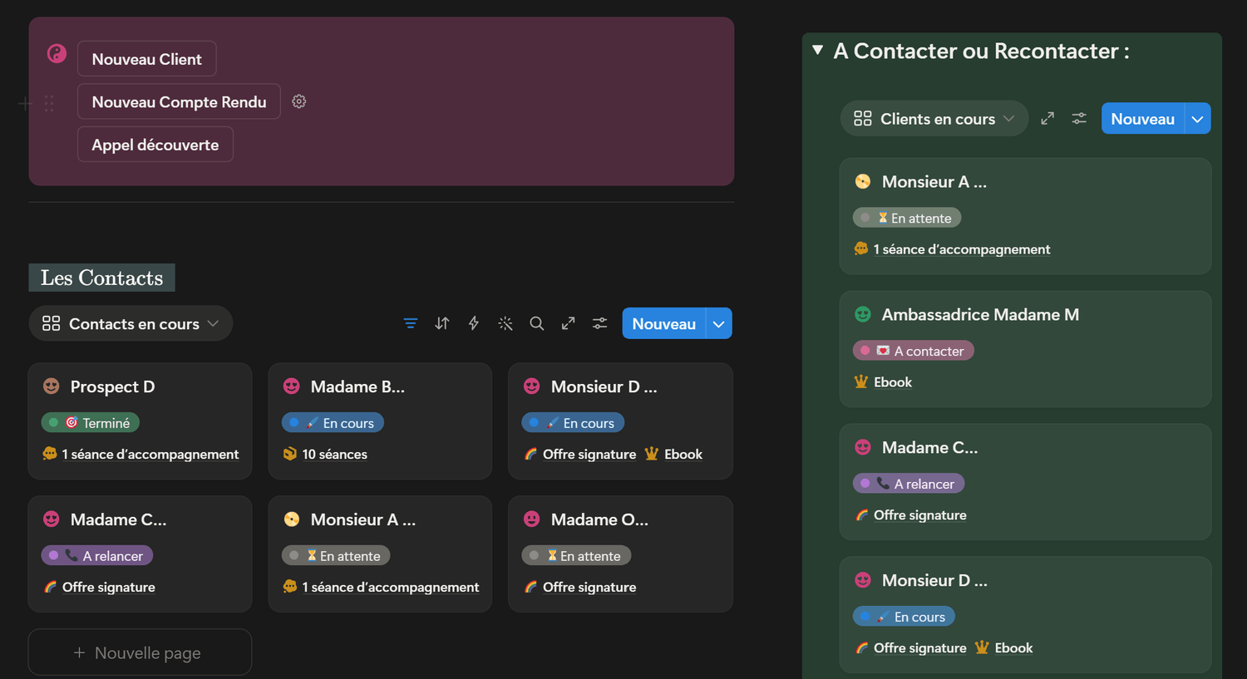
Task: Click the A Contacter ou Recontacter heading text
Action: 981,51
